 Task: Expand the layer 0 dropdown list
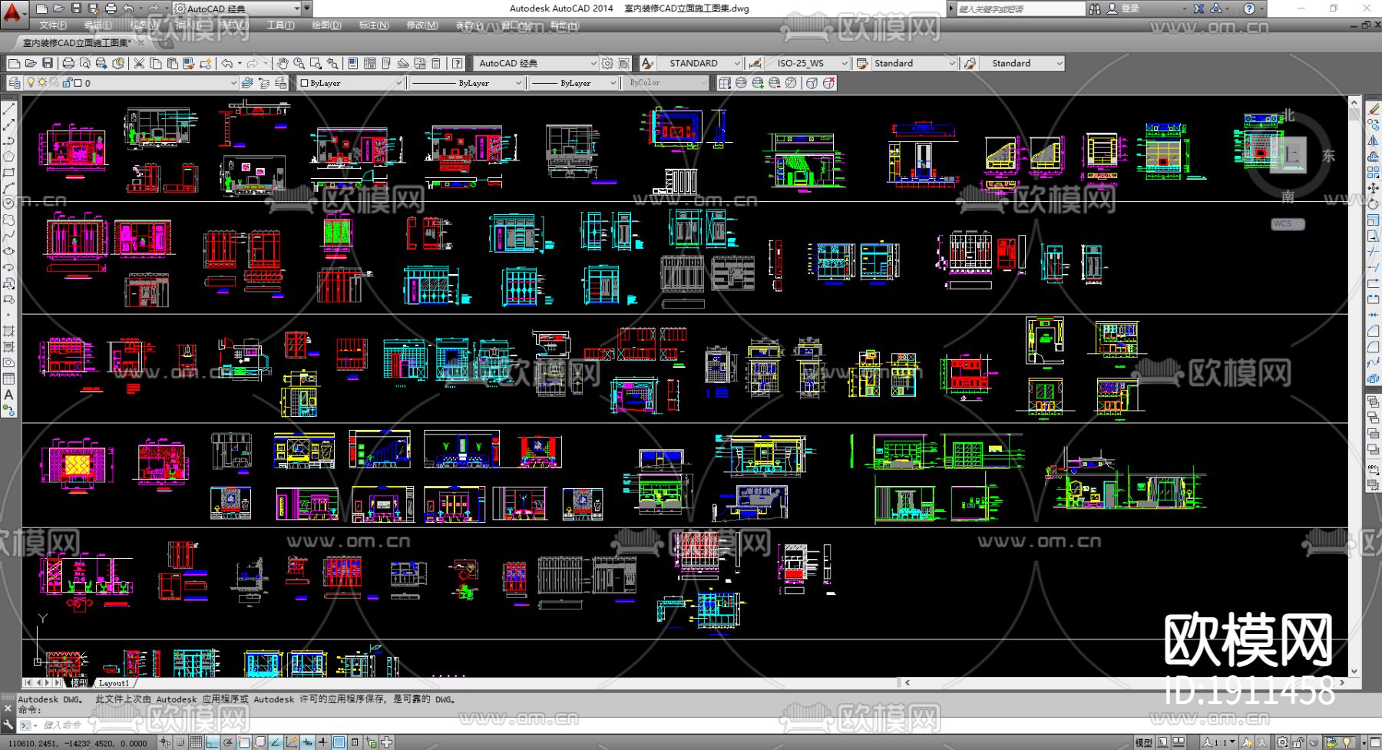[233, 83]
